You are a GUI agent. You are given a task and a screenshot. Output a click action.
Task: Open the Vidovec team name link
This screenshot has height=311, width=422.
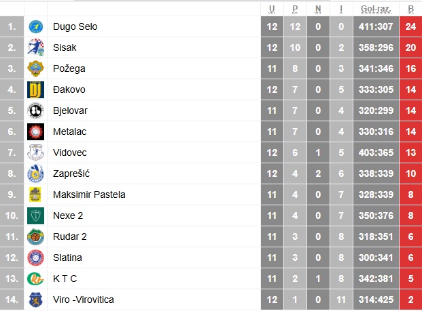[x=70, y=152]
